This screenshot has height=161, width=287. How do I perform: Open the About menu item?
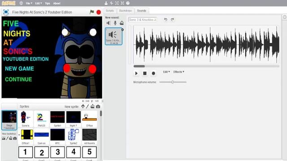click(57, 3)
